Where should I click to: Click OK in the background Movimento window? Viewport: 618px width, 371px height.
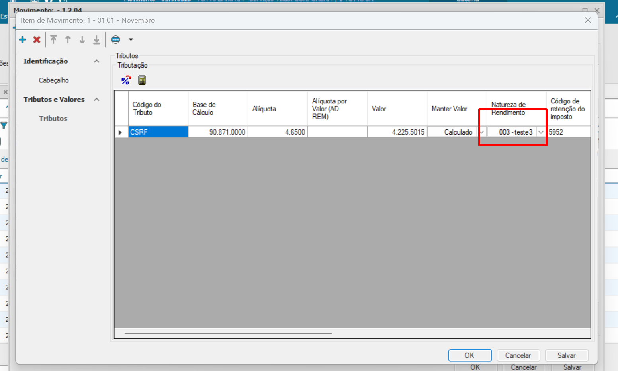(x=475, y=367)
